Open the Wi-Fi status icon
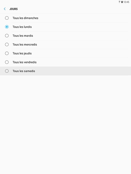131x174 pixels. coord(119,2)
